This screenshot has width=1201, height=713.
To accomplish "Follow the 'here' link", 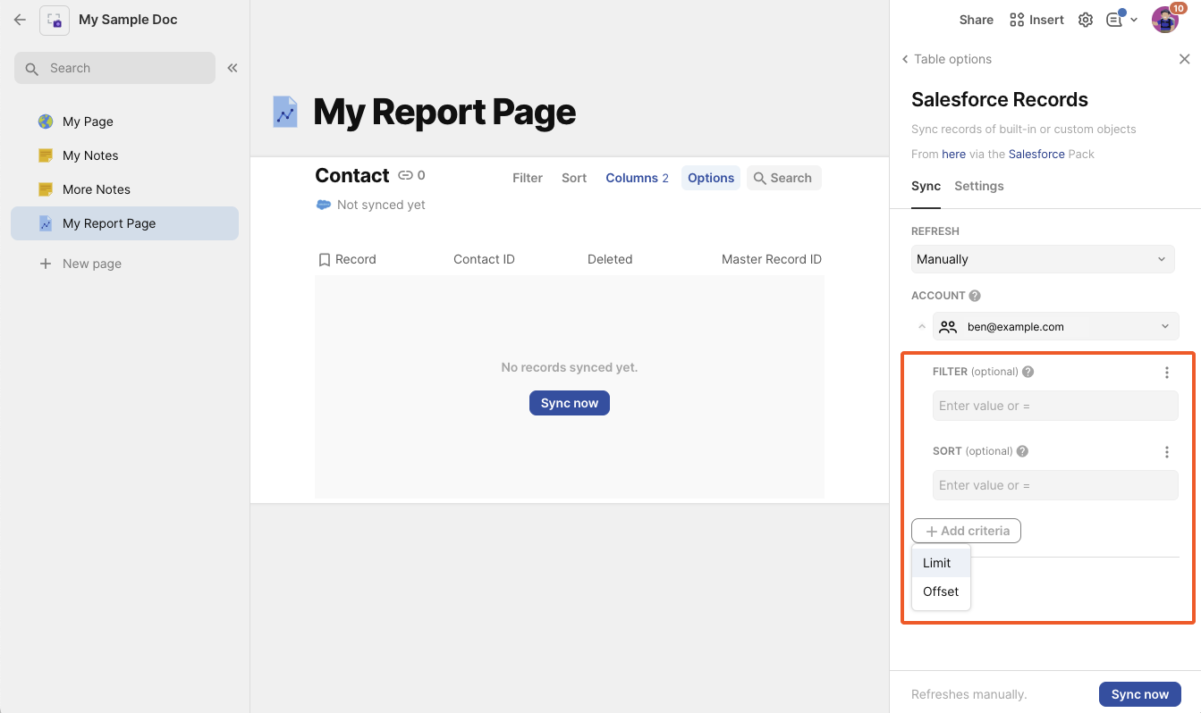I will pyautogui.click(x=954, y=154).
